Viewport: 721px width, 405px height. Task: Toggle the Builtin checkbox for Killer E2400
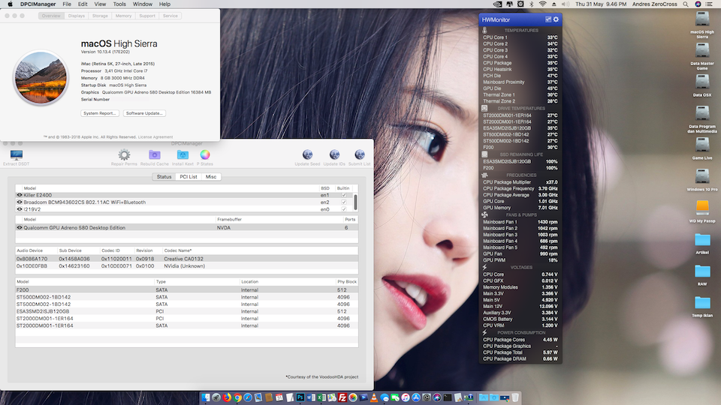click(x=344, y=195)
